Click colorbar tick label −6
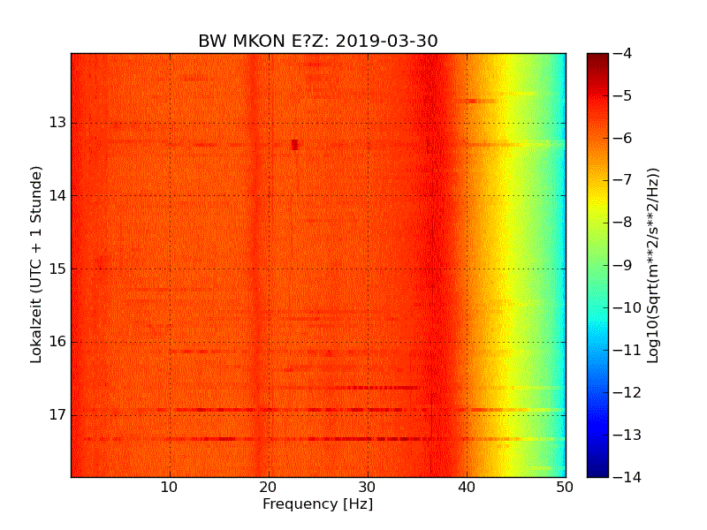The image size is (707, 530). [x=623, y=139]
